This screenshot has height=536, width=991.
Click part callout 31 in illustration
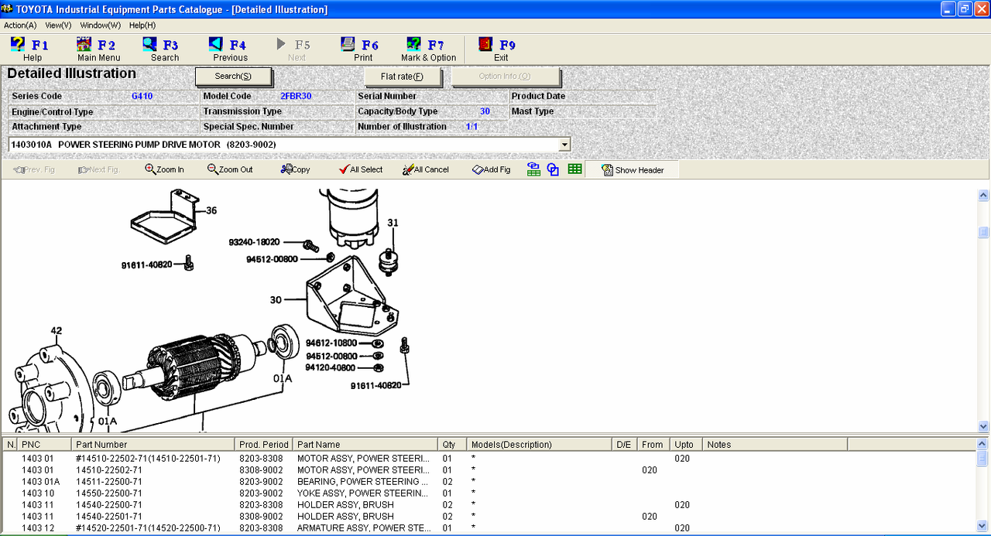pos(393,223)
